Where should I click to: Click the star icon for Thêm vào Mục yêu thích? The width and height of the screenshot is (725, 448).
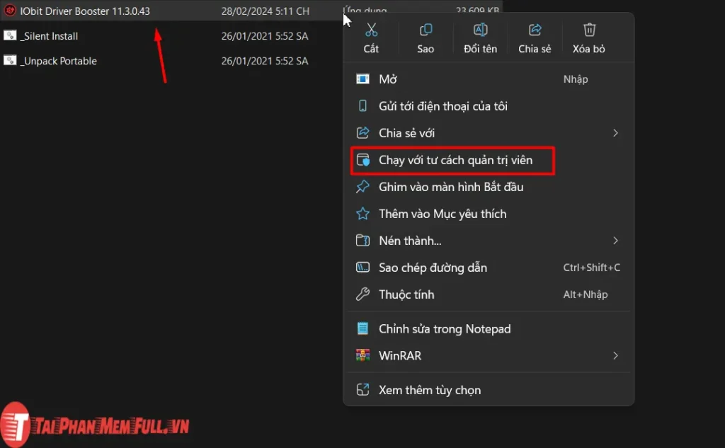(x=363, y=214)
